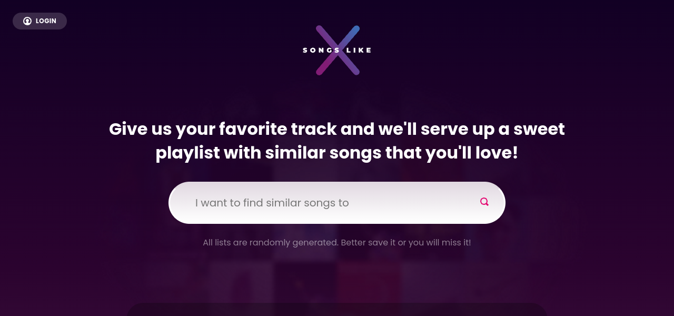Click the "Better save it or you will miss it!" text
The image size is (674, 316).
[x=406, y=243]
